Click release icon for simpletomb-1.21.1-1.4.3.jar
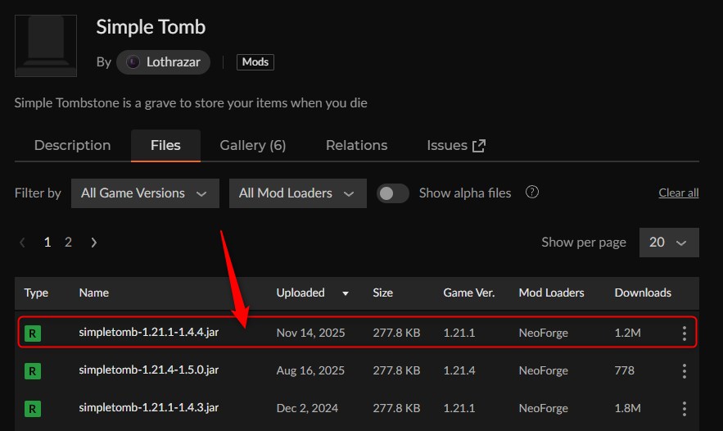The height and width of the screenshot is (431, 723). [33, 408]
